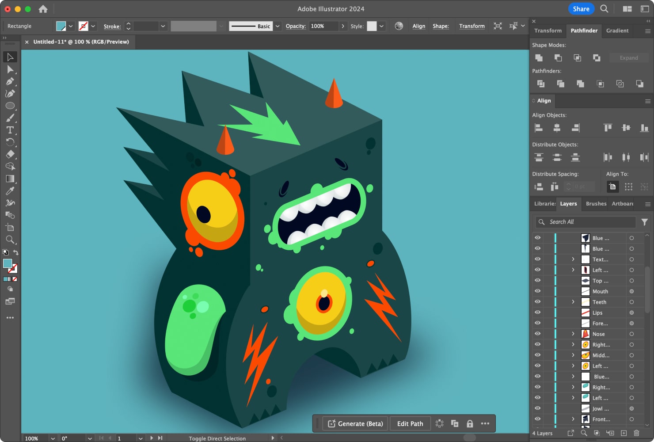Go to the Home screen icon
The image size is (654, 442).
[x=43, y=9]
